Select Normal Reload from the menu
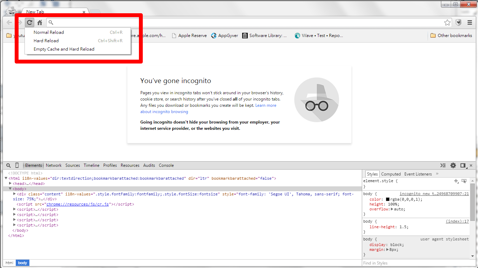This screenshot has width=478, height=268. tap(78, 32)
